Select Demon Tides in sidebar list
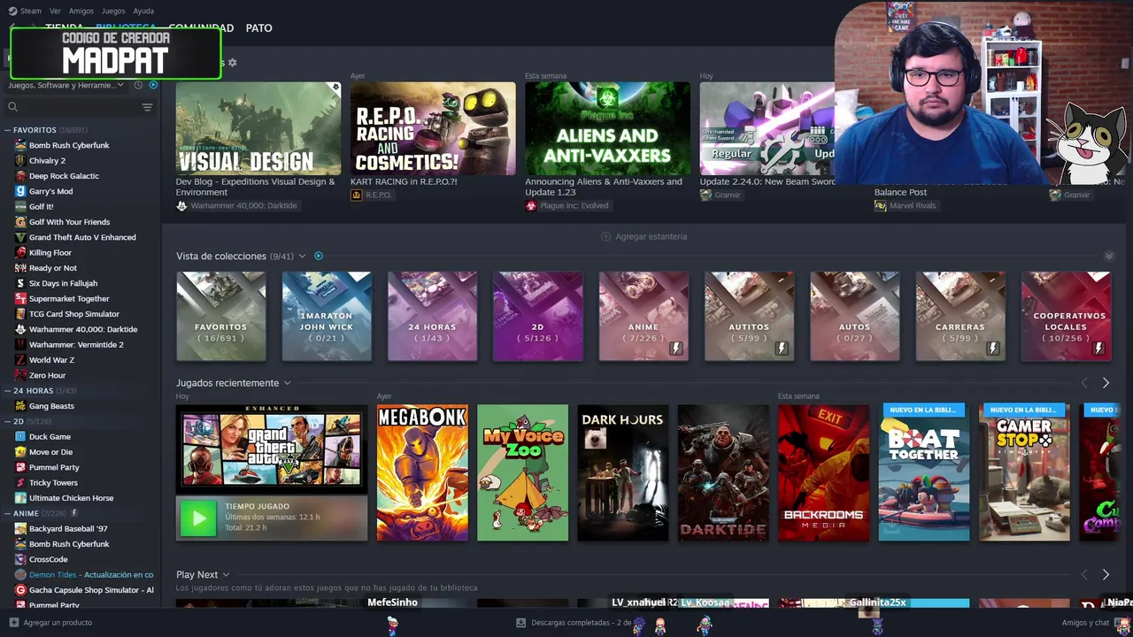 (91, 575)
